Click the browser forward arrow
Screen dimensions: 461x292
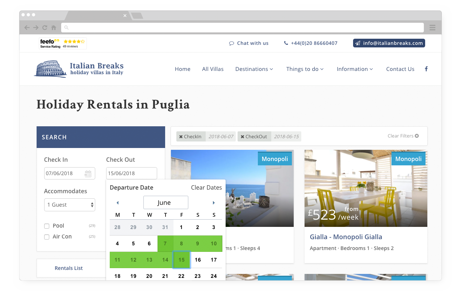coord(36,27)
